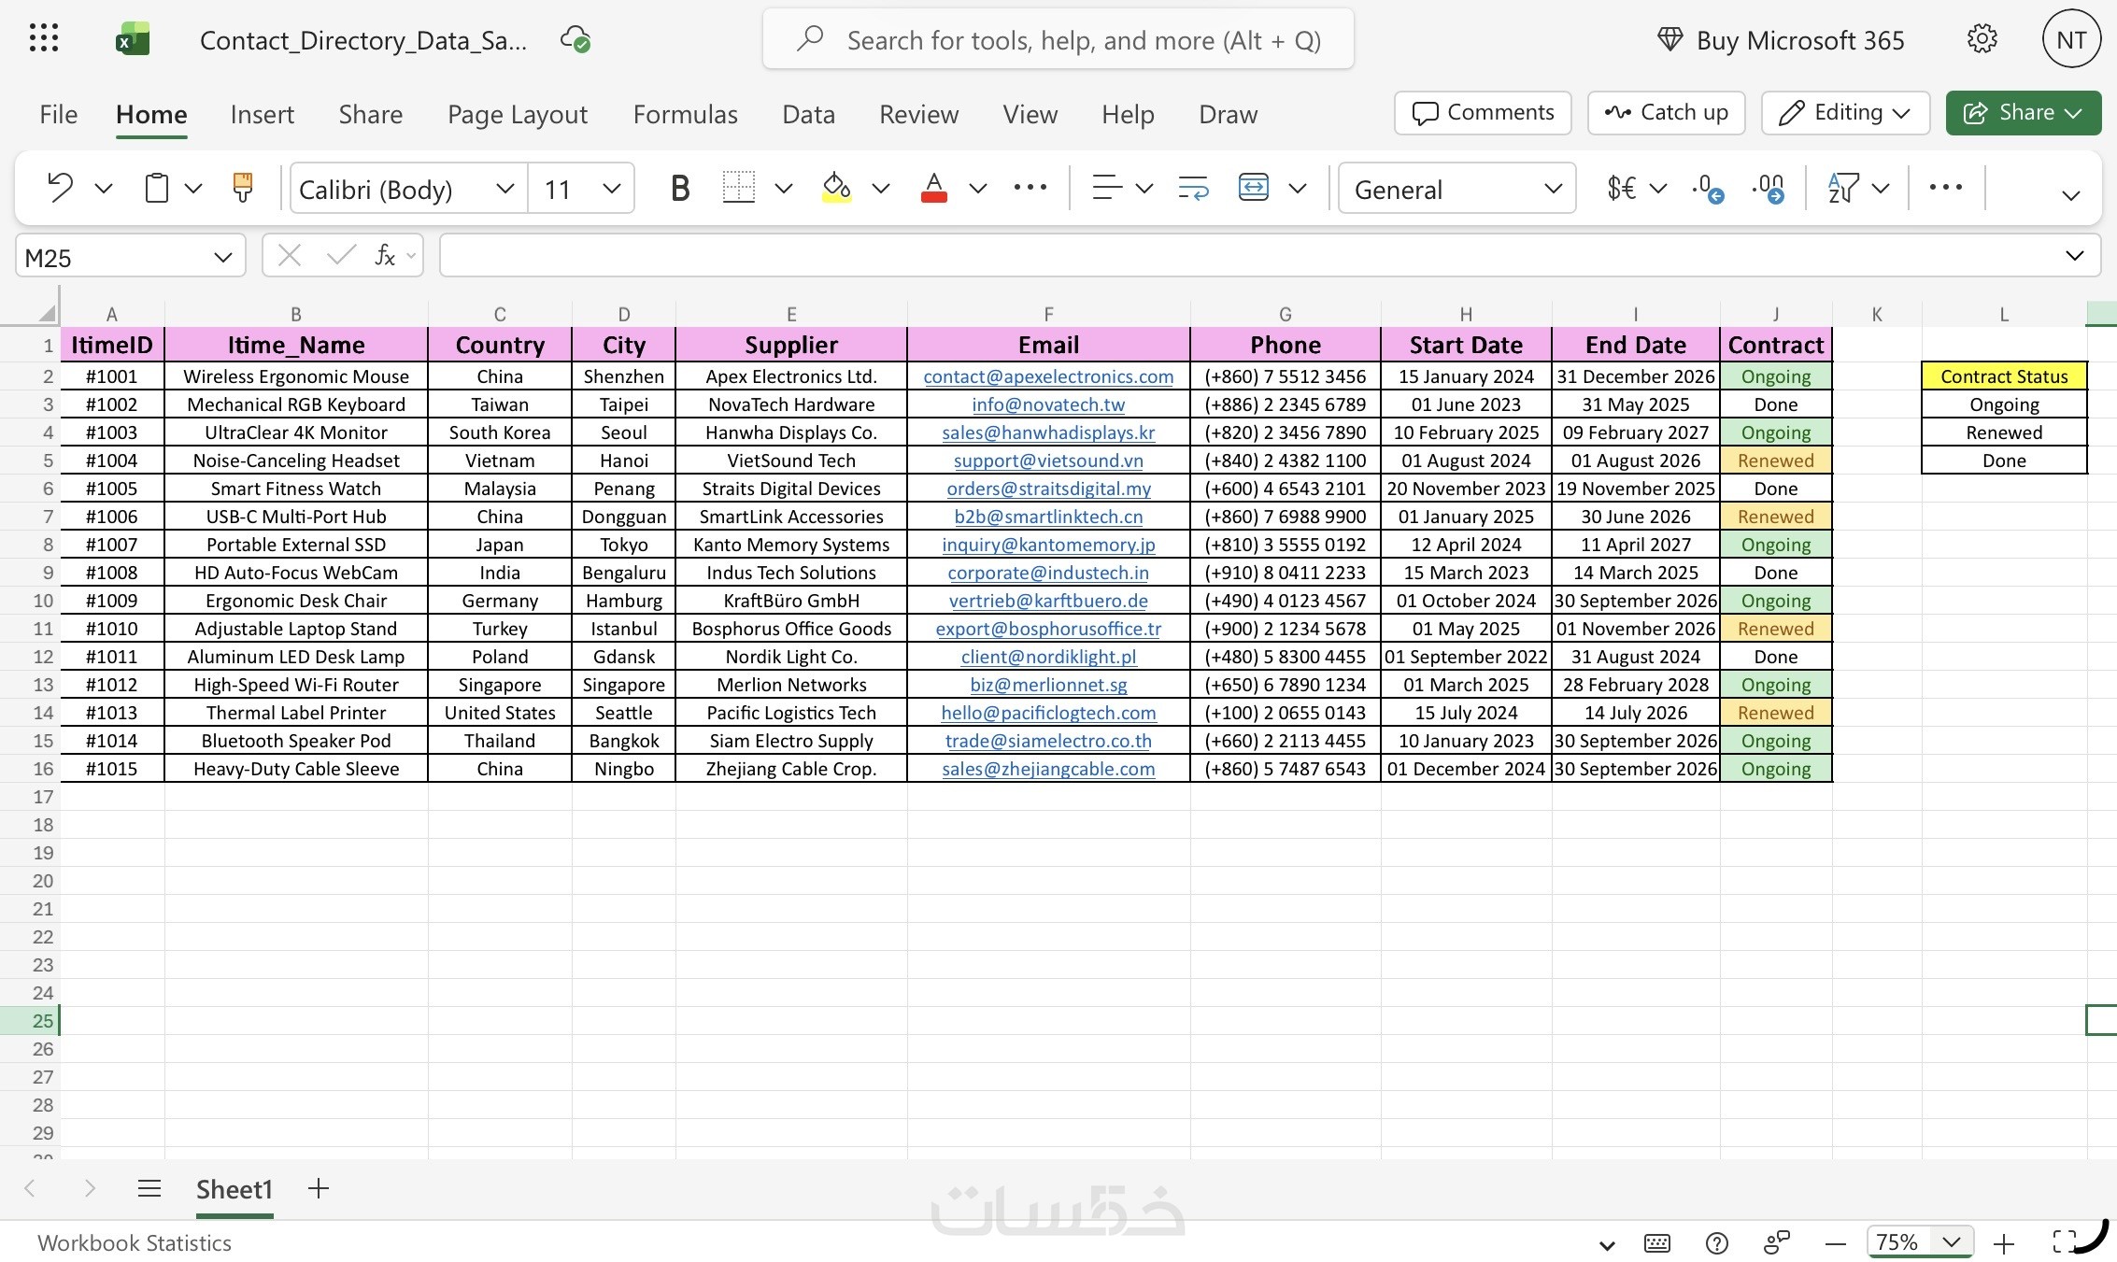The height and width of the screenshot is (1262, 2117).
Task: Open the Comments pane button
Action: tap(1483, 113)
